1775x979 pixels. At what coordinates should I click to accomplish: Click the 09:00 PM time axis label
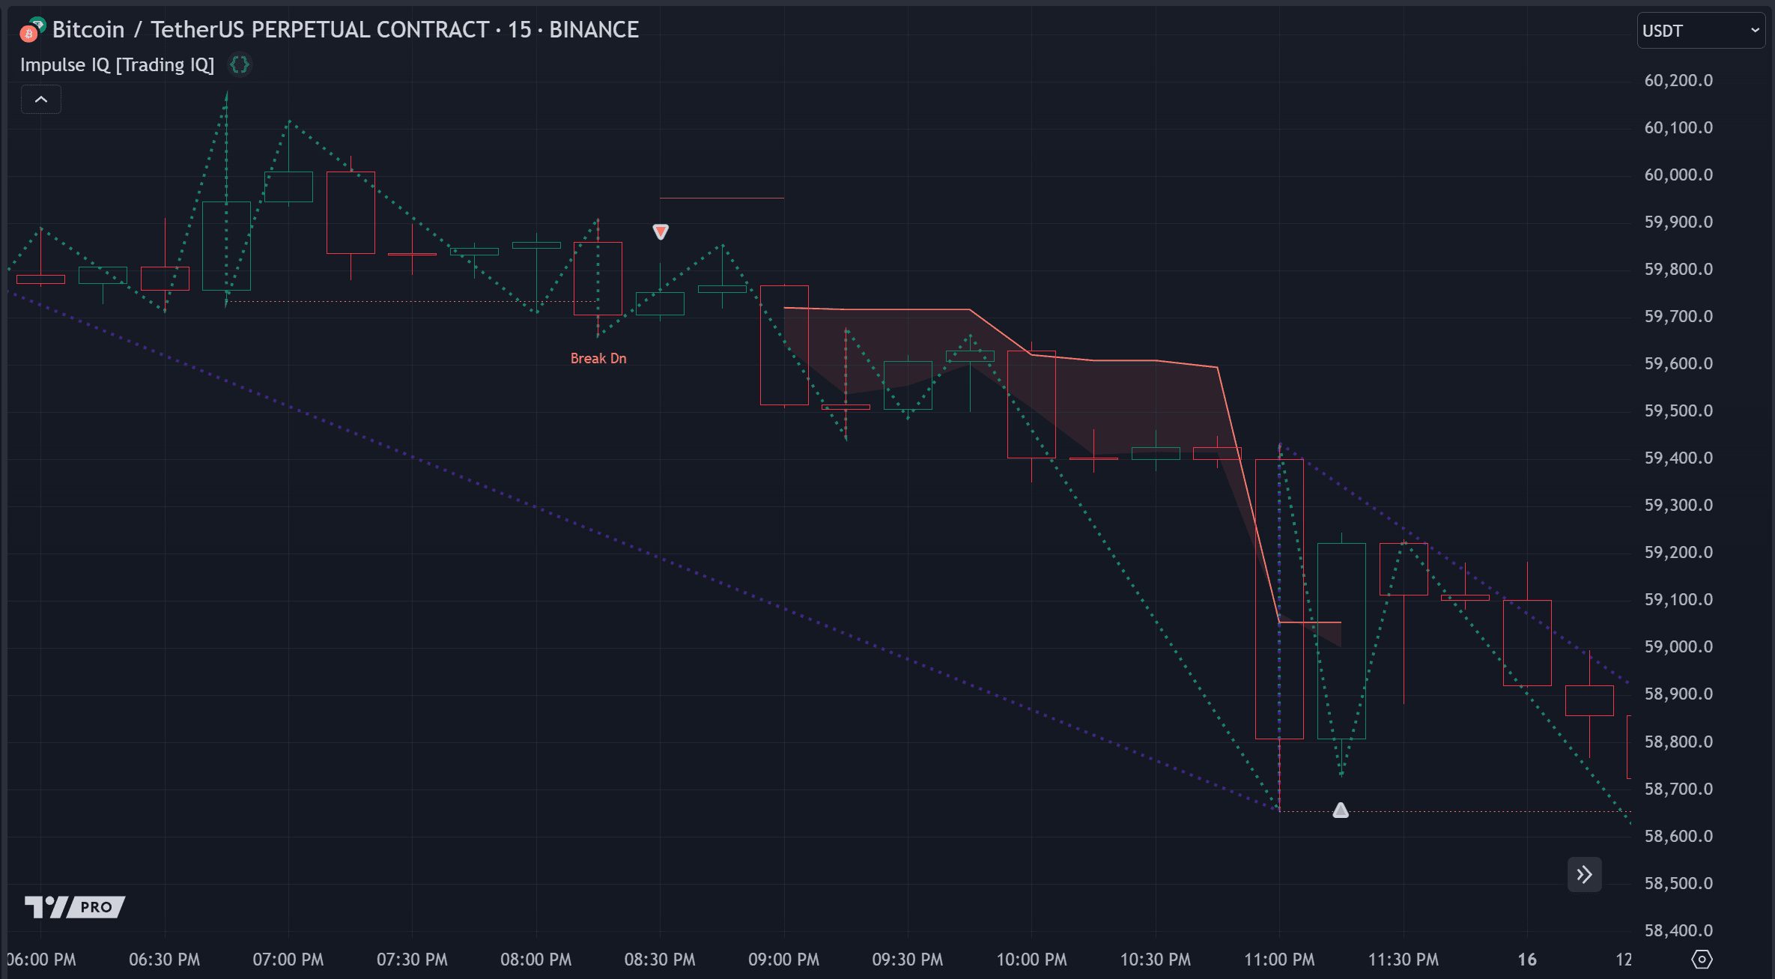[784, 960]
